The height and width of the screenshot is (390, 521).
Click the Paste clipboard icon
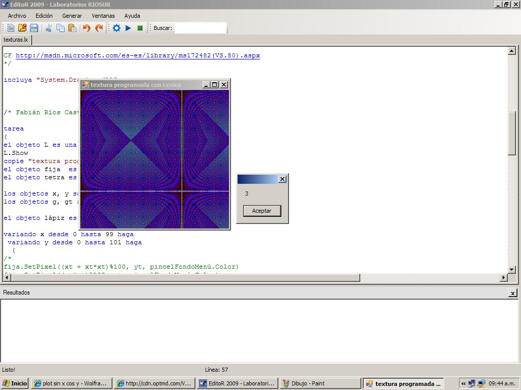click(72, 28)
